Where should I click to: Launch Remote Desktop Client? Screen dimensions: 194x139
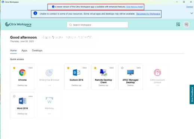pyautogui.click(x=104, y=72)
